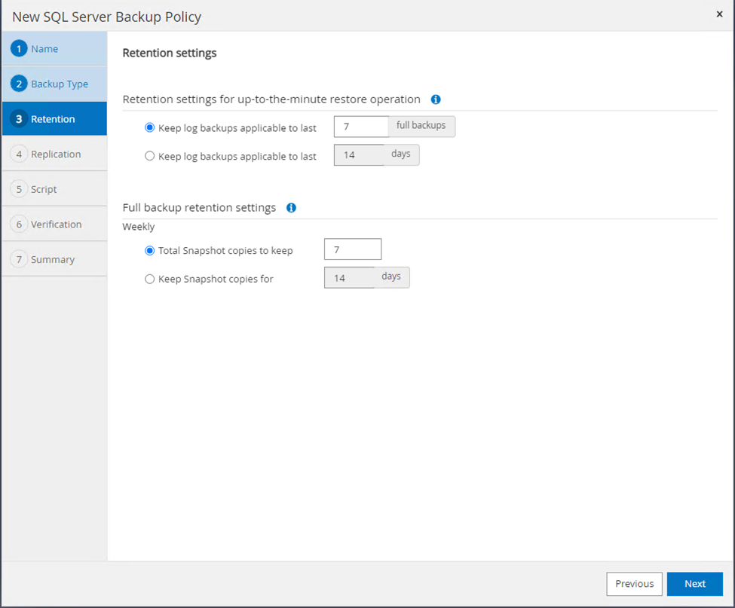Choose Total Snapshot copies to keep
The height and width of the screenshot is (608, 735).
tap(149, 250)
